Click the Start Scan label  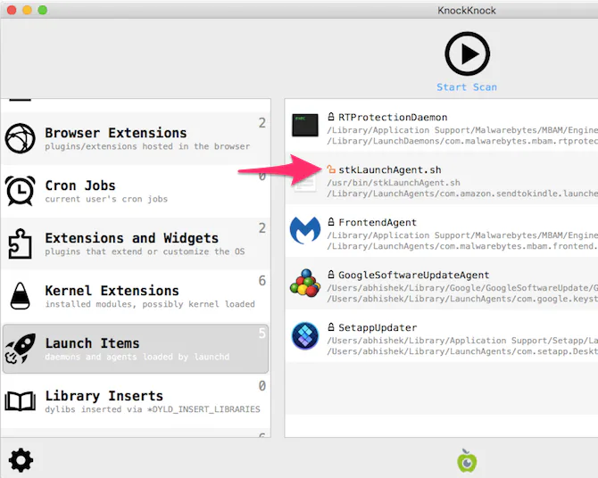(x=467, y=87)
